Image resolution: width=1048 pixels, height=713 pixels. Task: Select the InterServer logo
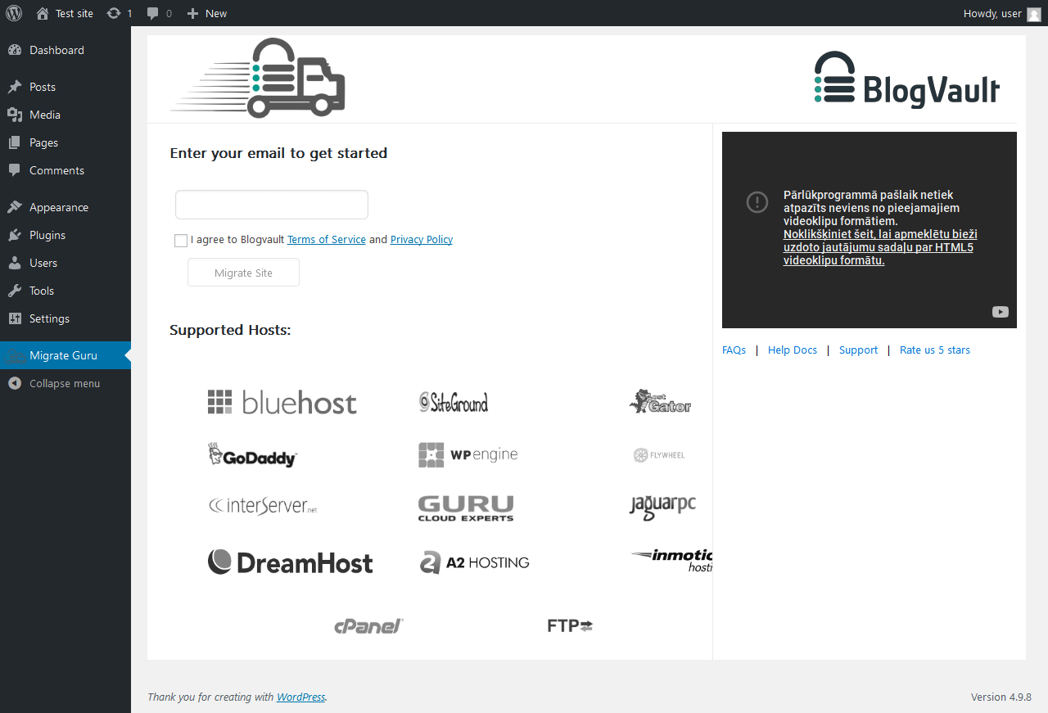coord(263,505)
